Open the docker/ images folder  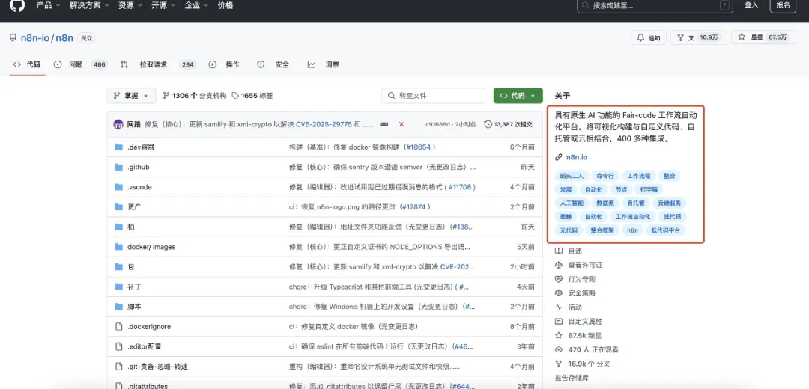tap(151, 247)
